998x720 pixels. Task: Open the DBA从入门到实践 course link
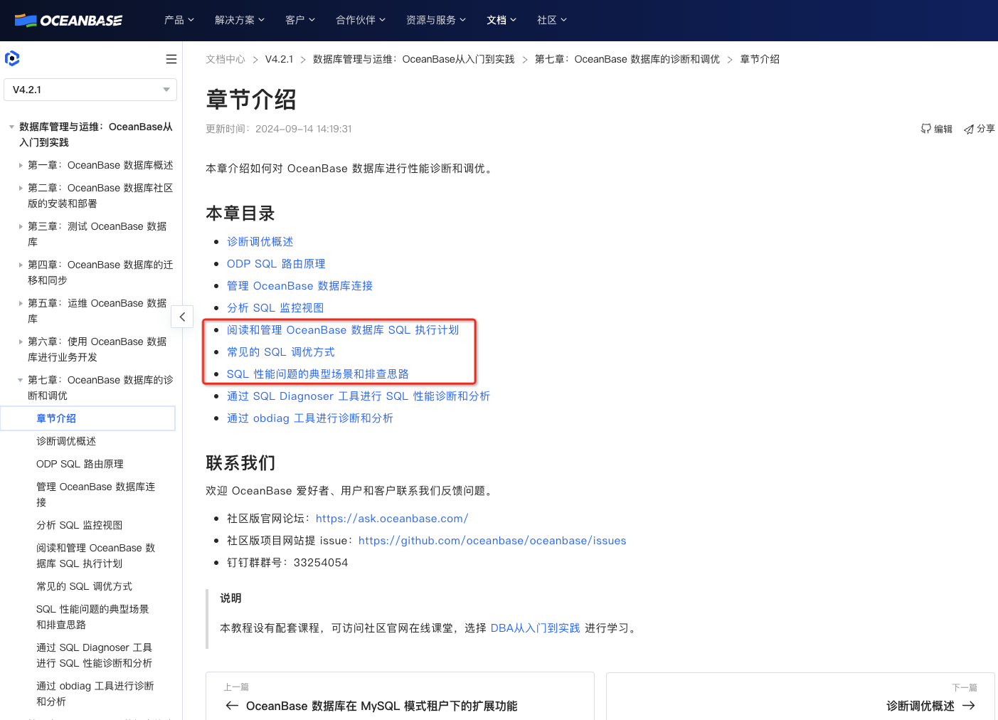[x=535, y=628]
